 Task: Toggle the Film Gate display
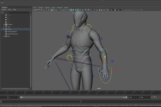pos(54,10)
